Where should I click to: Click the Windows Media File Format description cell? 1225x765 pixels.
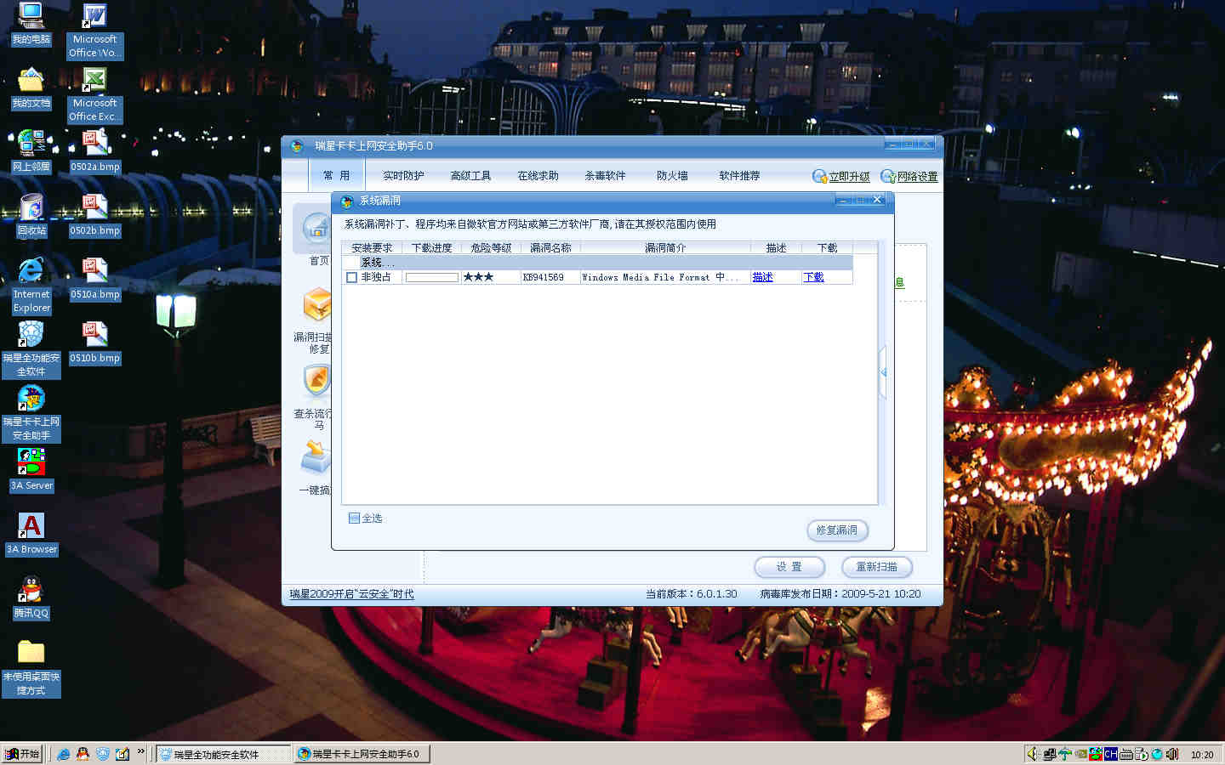tap(665, 277)
